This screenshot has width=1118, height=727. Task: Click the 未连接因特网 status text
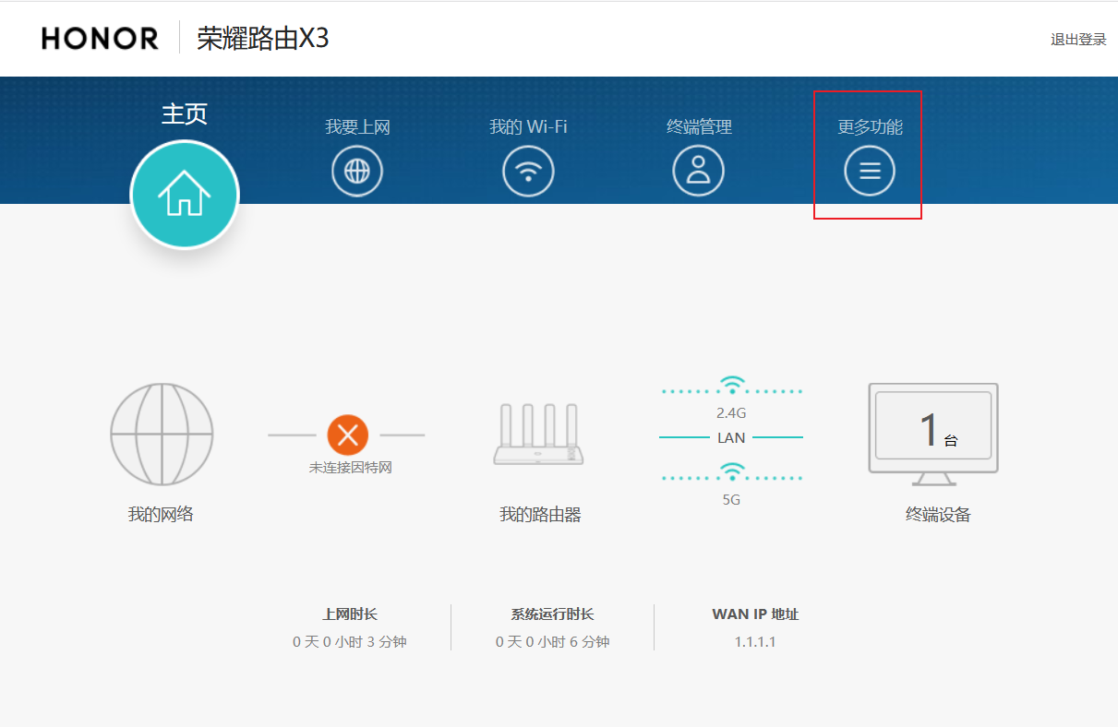pyautogui.click(x=350, y=468)
